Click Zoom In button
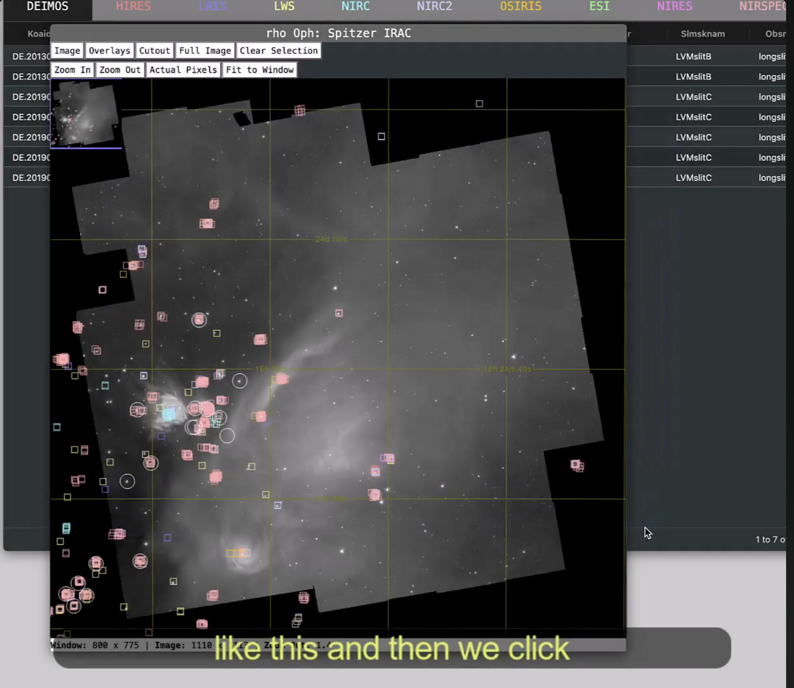This screenshot has height=688, width=794. pyautogui.click(x=72, y=70)
